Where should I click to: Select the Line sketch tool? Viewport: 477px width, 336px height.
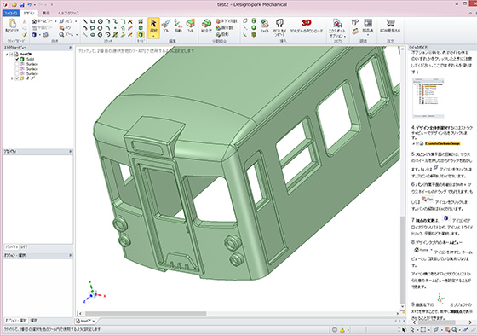(x=85, y=21)
